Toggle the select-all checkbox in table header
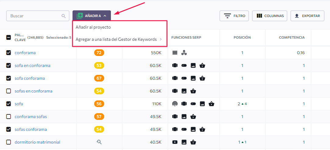This screenshot has width=330, height=150. point(9,38)
